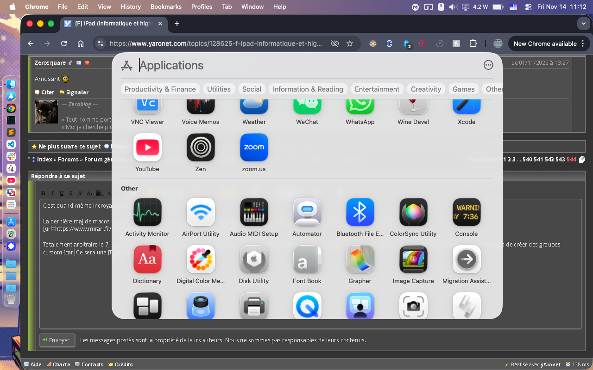
Task: Click the Envoyer submit button
Action: click(57, 340)
